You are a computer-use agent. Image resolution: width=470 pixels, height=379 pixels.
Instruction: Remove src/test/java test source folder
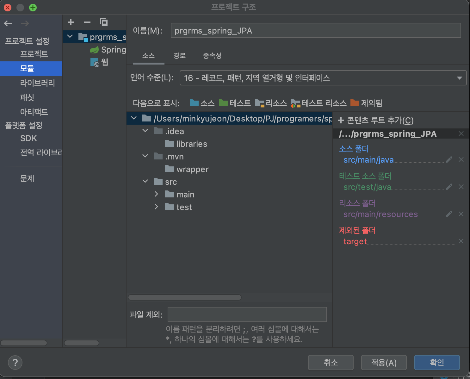(461, 187)
